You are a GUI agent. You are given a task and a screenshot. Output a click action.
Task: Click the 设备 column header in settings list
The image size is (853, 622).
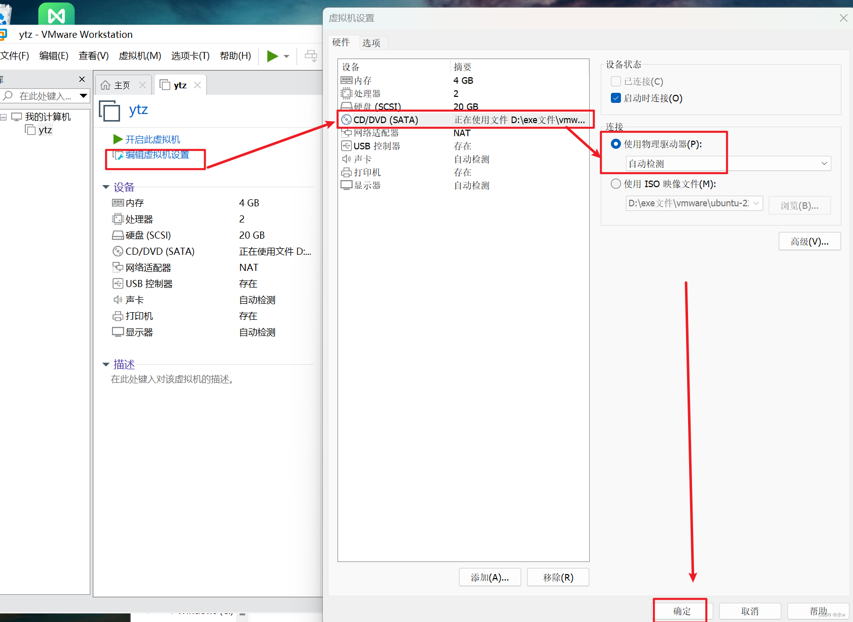tap(394, 67)
